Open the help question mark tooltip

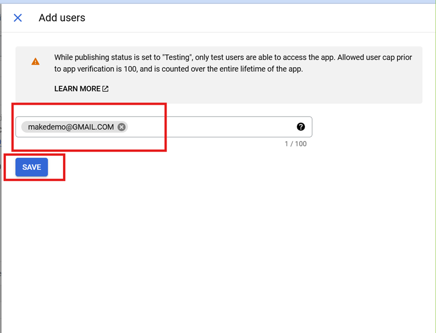tap(301, 127)
